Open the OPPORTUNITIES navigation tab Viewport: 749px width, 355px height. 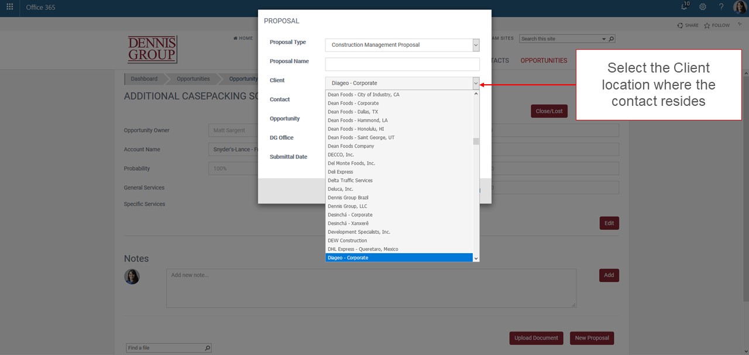[544, 60]
